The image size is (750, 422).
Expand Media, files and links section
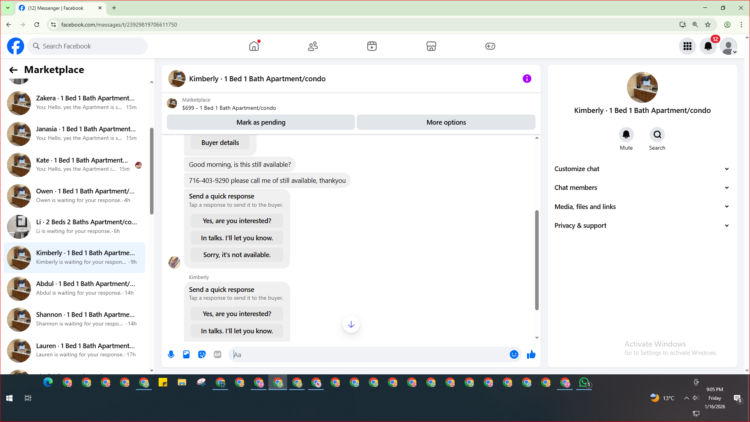(642, 207)
